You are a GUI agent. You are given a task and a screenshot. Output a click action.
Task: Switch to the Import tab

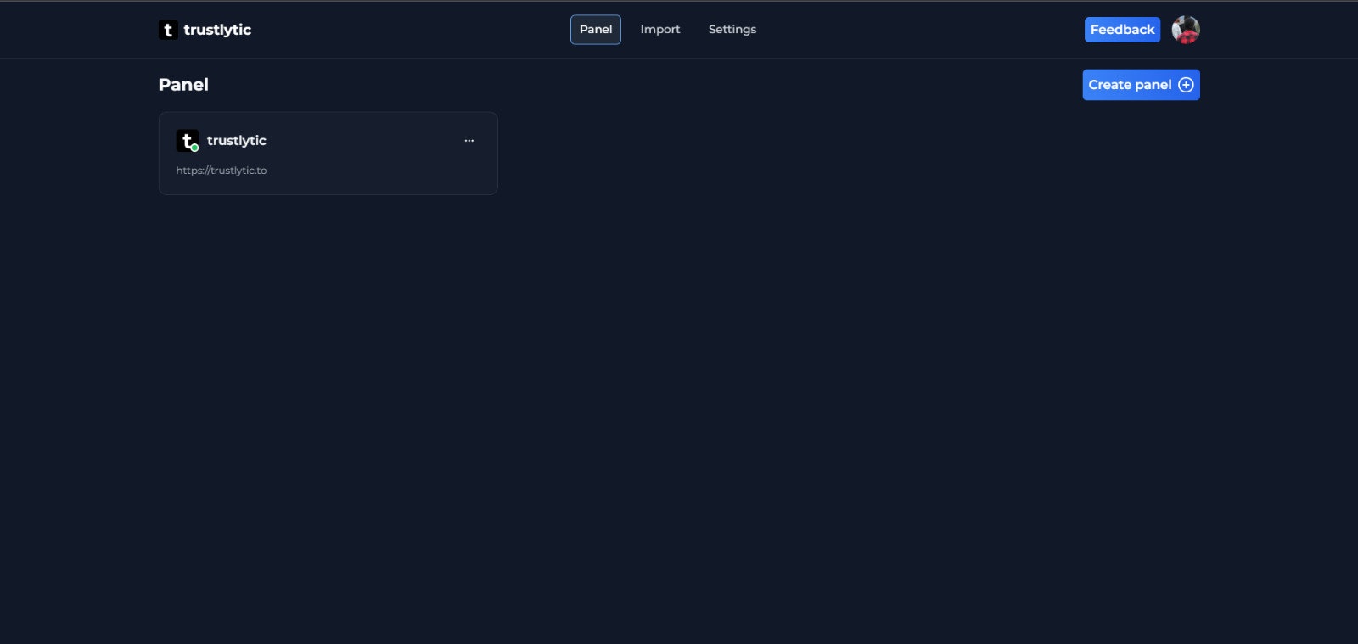point(660,30)
